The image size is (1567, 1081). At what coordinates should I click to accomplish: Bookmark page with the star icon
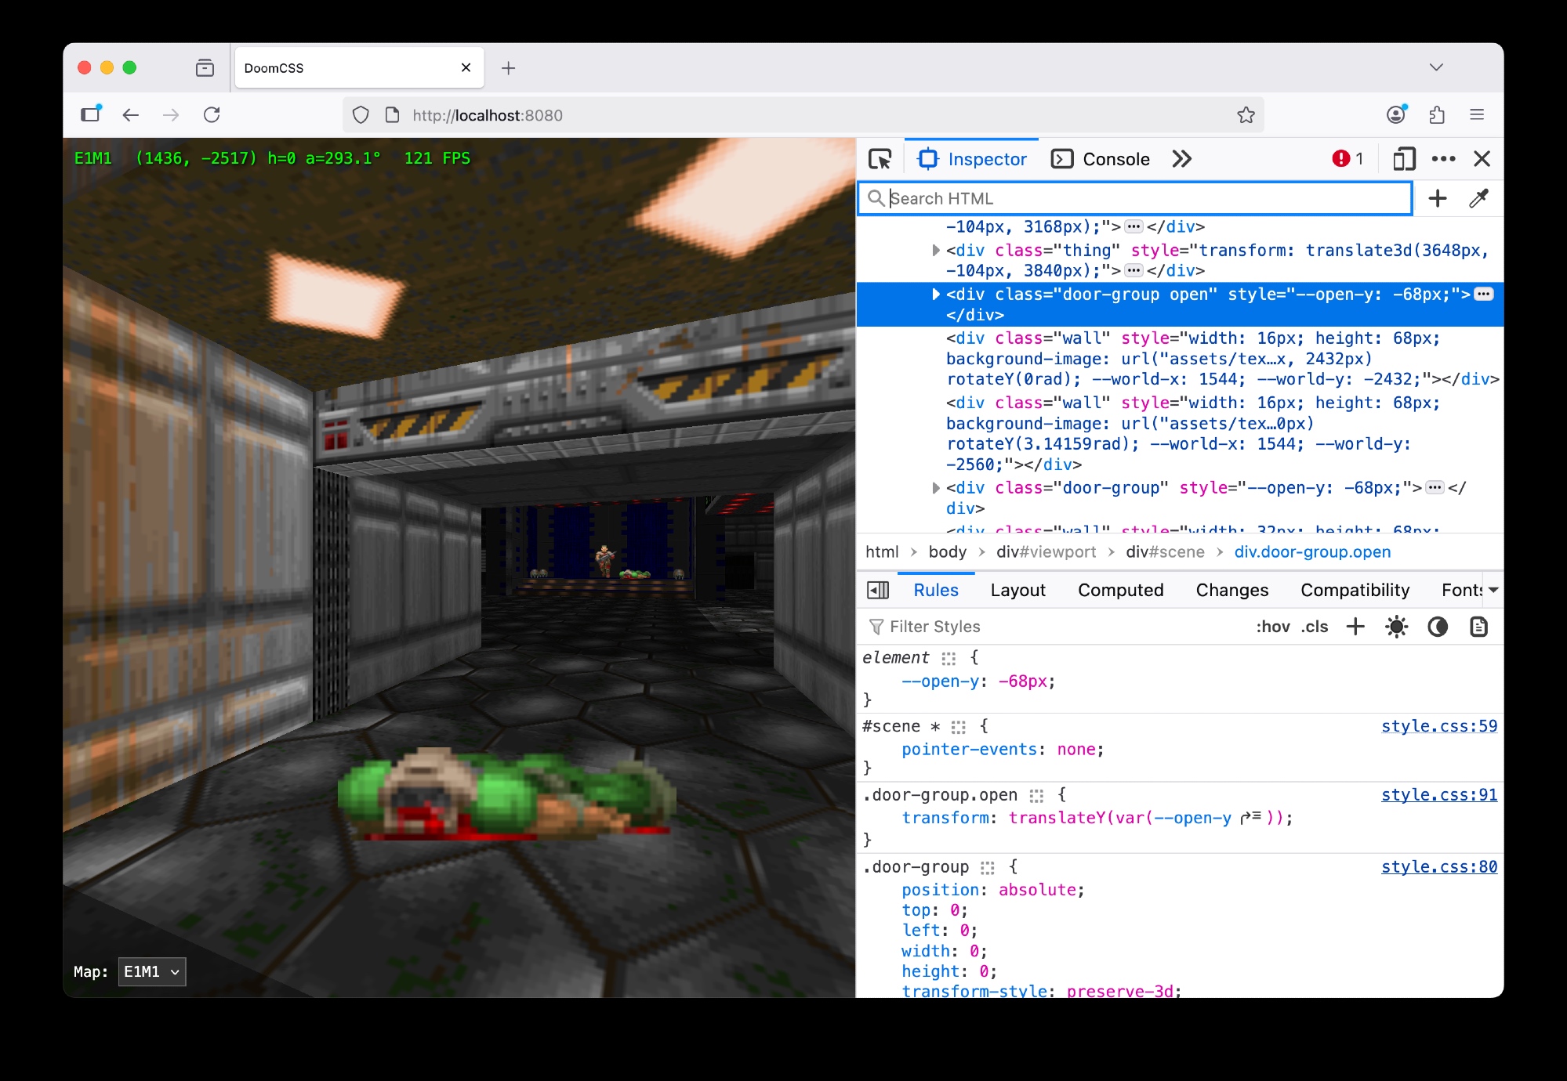tap(1246, 115)
